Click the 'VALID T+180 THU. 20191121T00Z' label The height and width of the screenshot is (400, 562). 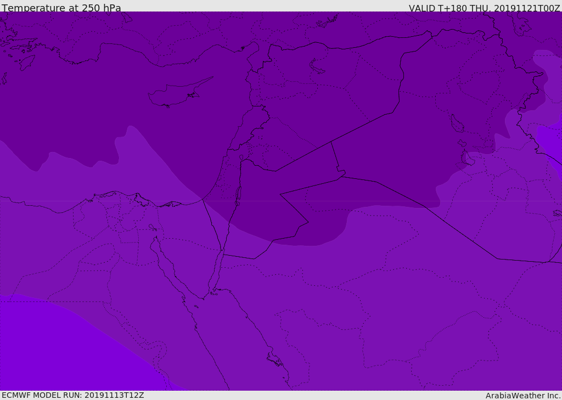coord(485,8)
